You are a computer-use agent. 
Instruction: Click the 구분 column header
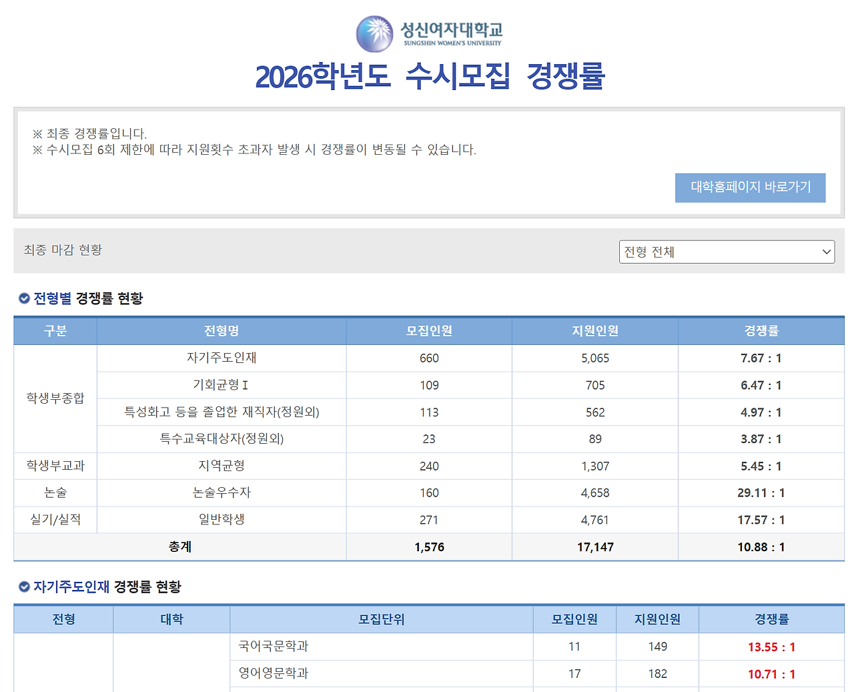(55, 331)
